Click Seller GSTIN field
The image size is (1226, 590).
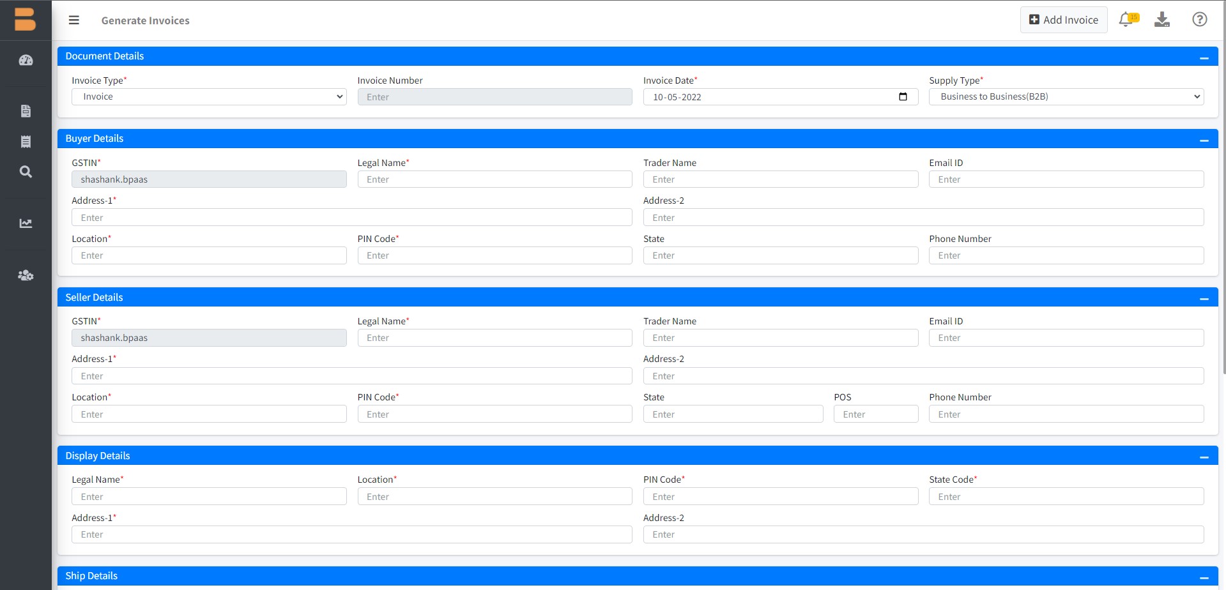pyautogui.click(x=209, y=338)
